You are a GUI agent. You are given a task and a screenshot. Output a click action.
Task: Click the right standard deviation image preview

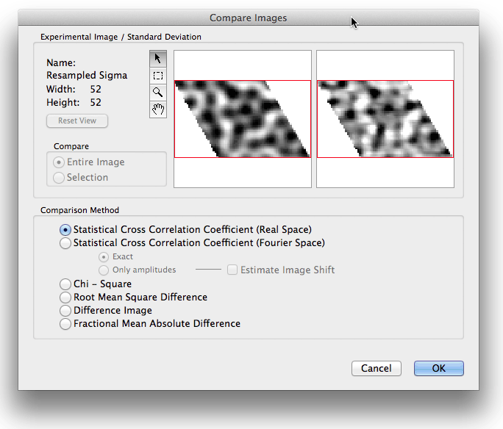[x=385, y=119]
